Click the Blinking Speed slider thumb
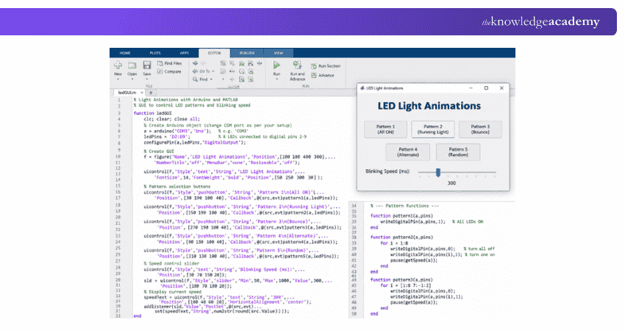This screenshot has width=625, height=331. pyautogui.click(x=438, y=172)
